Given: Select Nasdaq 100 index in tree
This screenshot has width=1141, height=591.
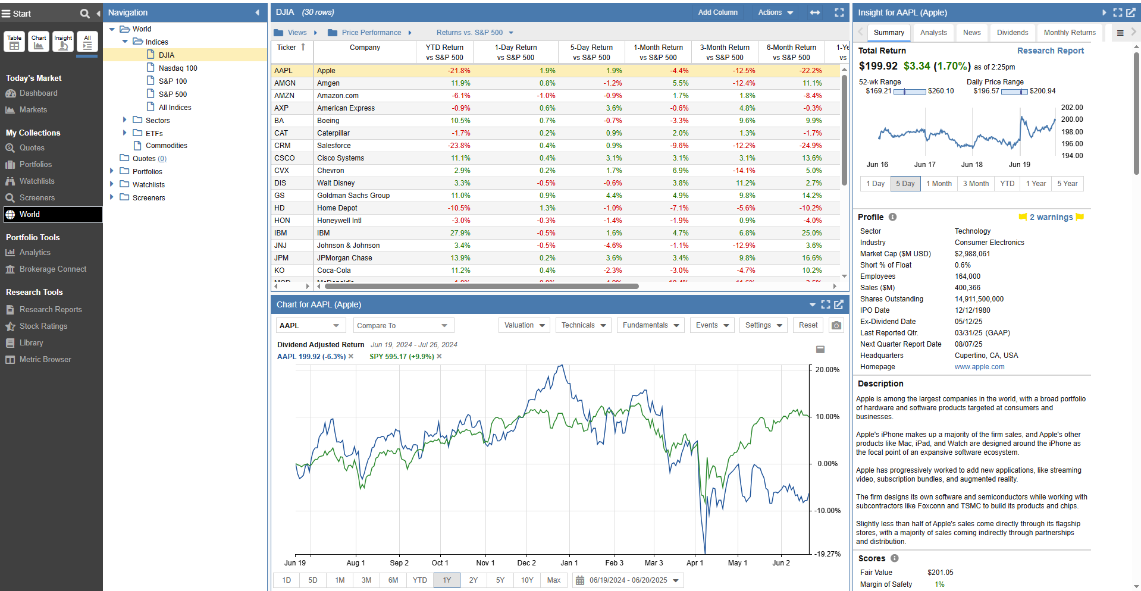Looking at the screenshot, I should [178, 68].
